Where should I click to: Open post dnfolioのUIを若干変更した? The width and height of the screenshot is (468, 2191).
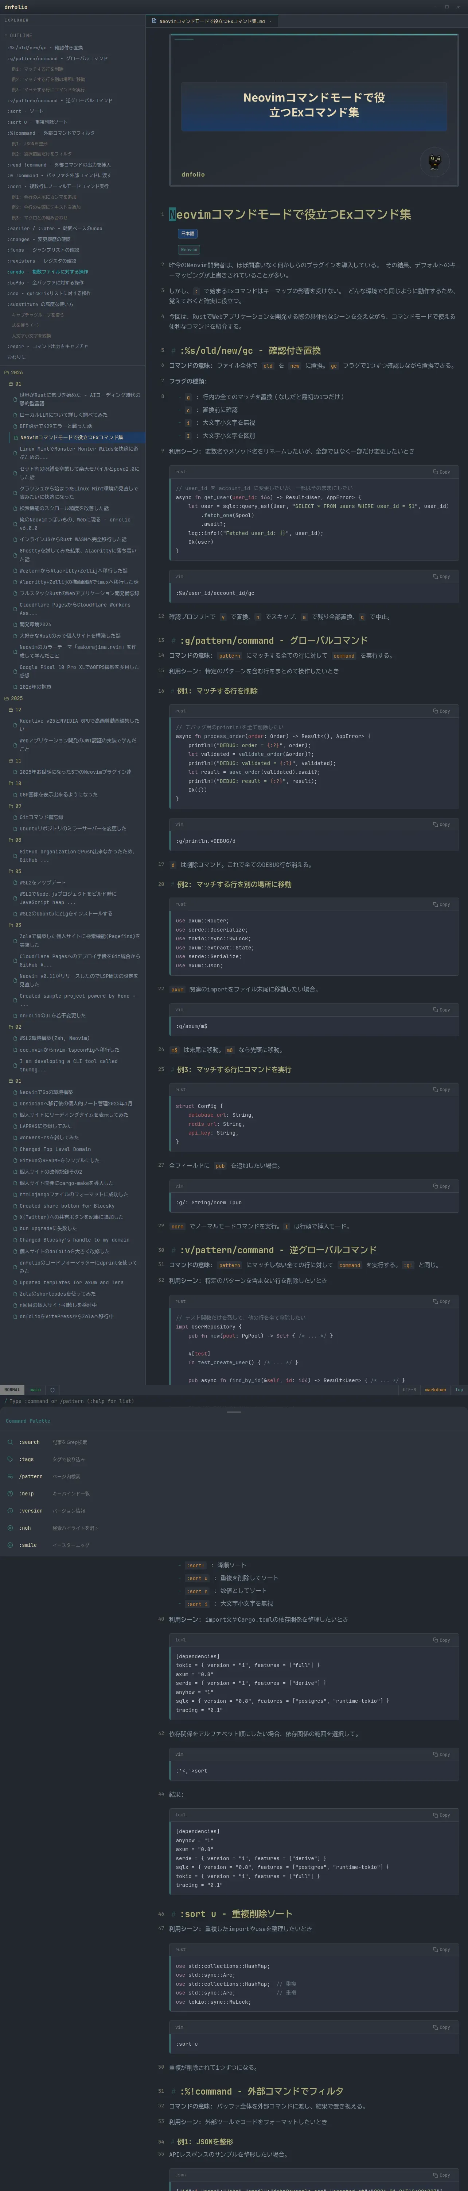pos(52,1016)
